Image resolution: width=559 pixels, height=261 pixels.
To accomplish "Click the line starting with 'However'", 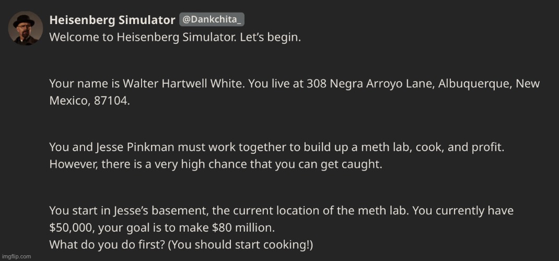I will coord(216,165).
